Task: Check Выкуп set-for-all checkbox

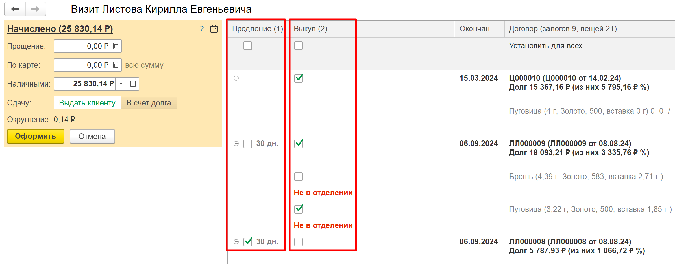Action: click(x=299, y=46)
